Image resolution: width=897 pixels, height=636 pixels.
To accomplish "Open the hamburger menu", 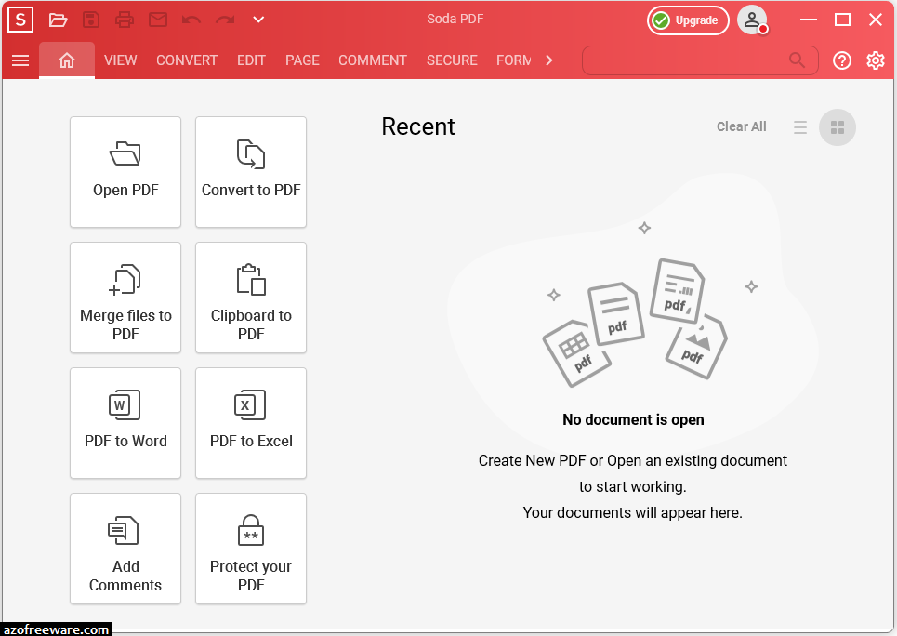I will coord(20,60).
